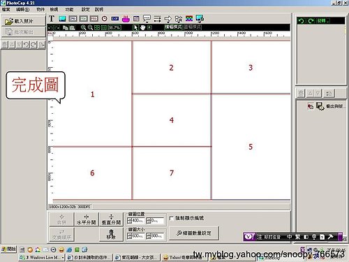Open the 設定 menu
This screenshot has width=349, height=262.
coord(85,9)
